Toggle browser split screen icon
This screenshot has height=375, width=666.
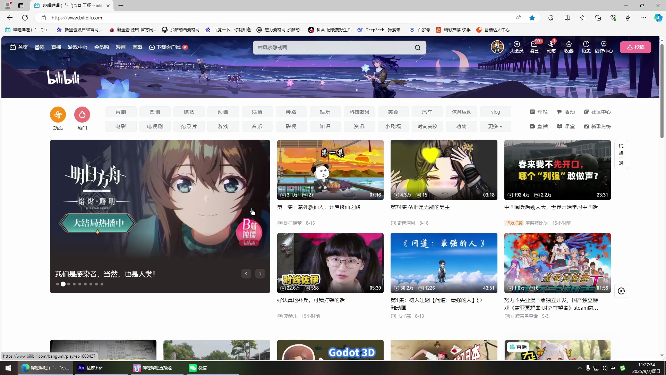(x=567, y=18)
